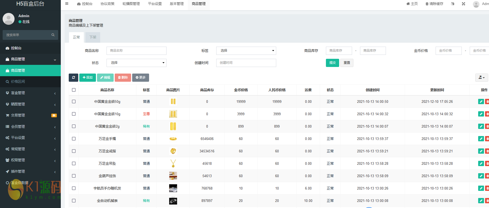Select the checkbox for 全自动机械表 row
Screen dimensions: 489x208
pos(74,201)
